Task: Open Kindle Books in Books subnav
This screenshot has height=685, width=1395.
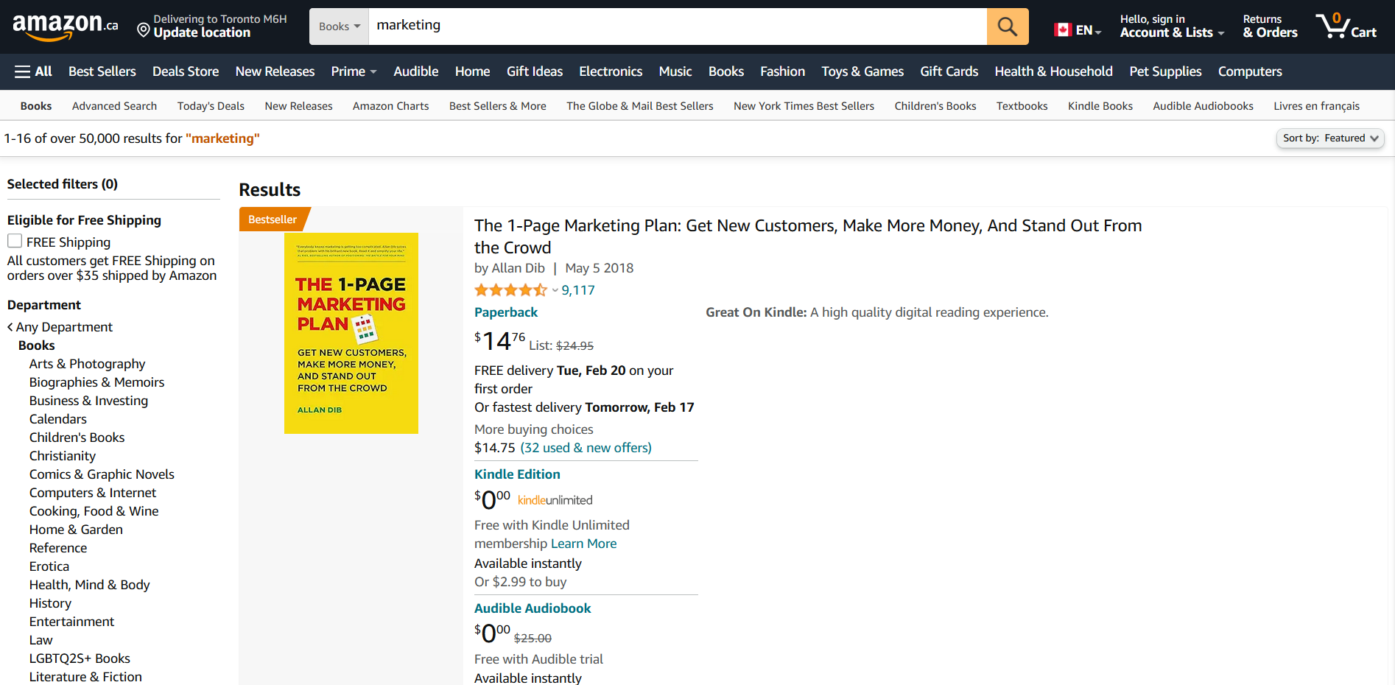Action: point(1100,106)
